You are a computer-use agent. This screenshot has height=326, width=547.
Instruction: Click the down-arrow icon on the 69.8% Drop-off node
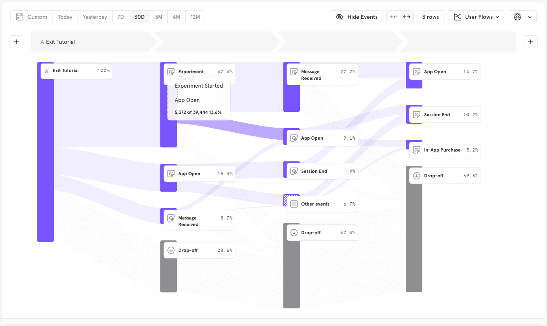pyautogui.click(x=417, y=176)
